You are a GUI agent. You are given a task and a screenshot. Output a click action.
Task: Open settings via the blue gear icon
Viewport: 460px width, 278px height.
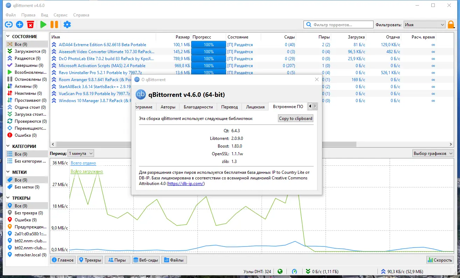(x=67, y=24)
